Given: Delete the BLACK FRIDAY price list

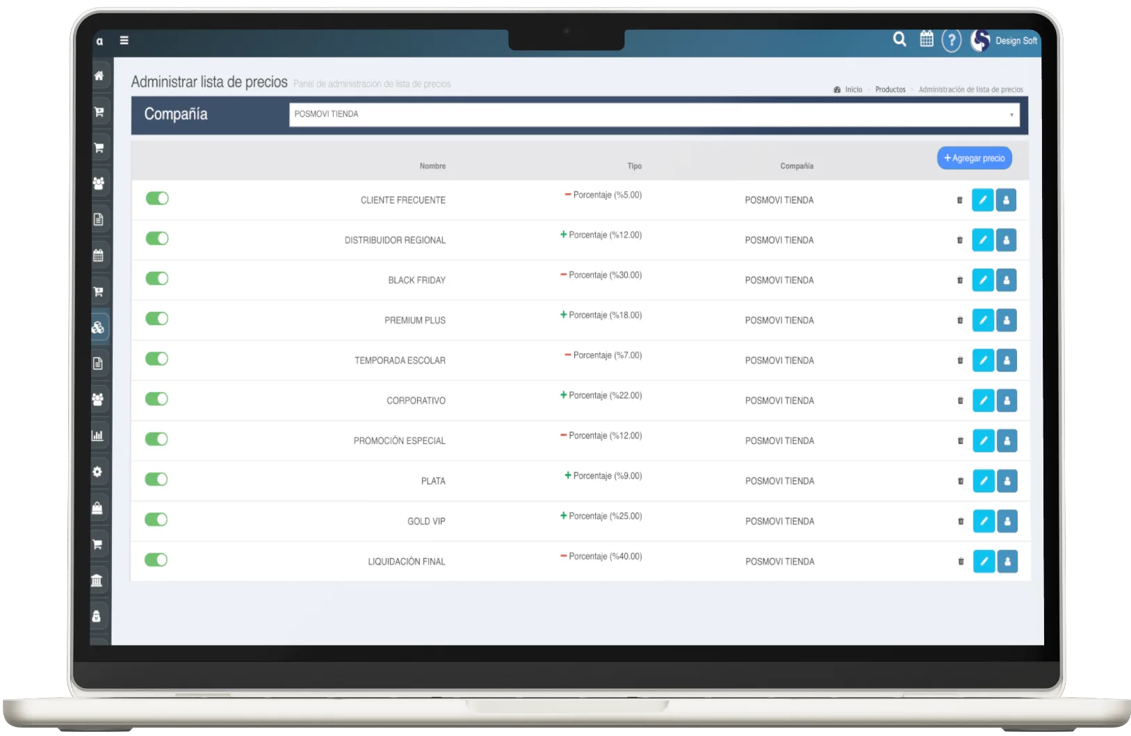Looking at the screenshot, I should [960, 280].
